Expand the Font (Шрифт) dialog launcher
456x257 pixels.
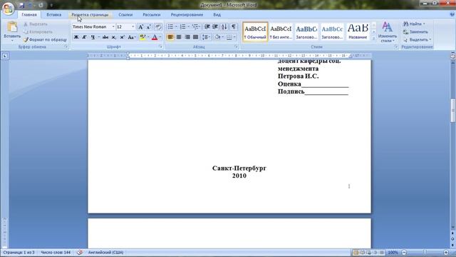pyautogui.click(x=161, y=46)
